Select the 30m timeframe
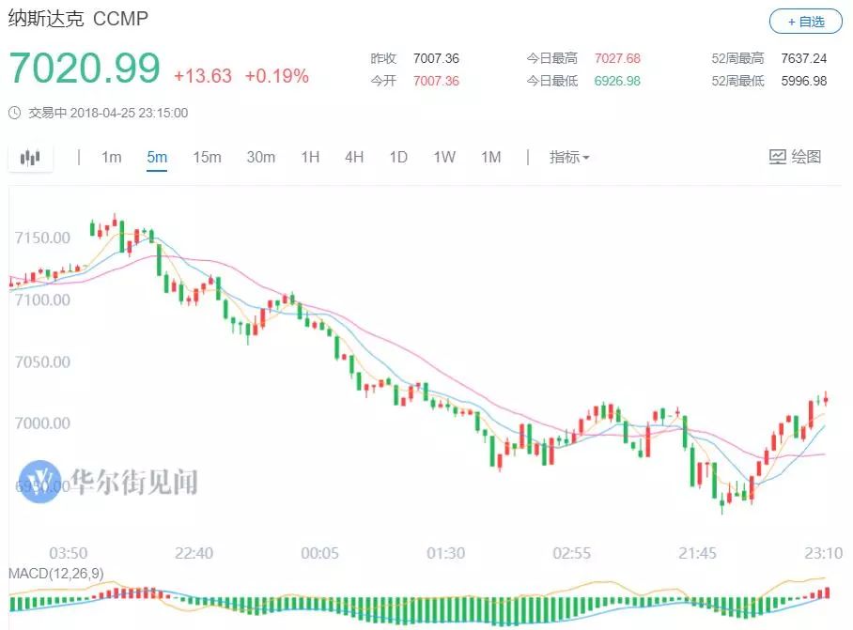Image resolution: width=853 pixels, height=630 pixels. (x=260, y=157)
